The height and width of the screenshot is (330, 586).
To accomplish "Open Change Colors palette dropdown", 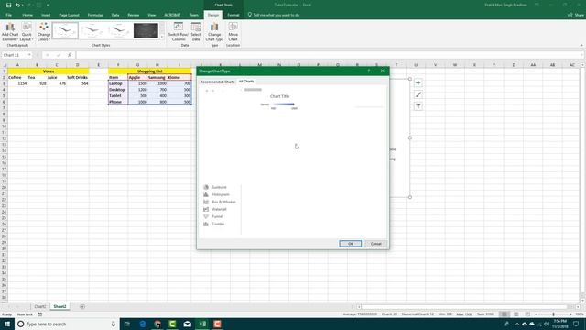I will 44,32.
